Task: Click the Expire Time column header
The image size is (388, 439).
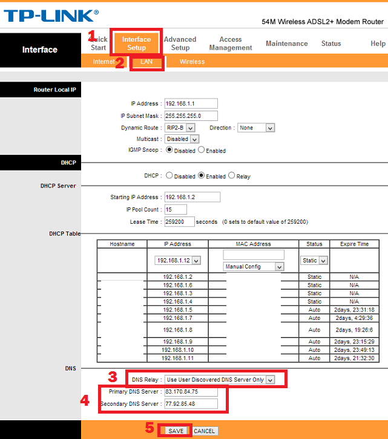Action: pos(354,244)
